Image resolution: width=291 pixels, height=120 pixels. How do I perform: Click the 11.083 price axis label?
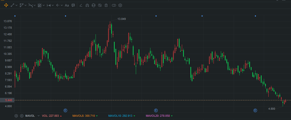coord(8,47)
